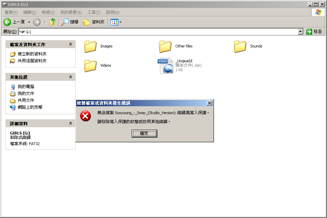The height and width of the screenshot is (218, 327).
Task: Open the Images folder
Action: coord(91,46)
